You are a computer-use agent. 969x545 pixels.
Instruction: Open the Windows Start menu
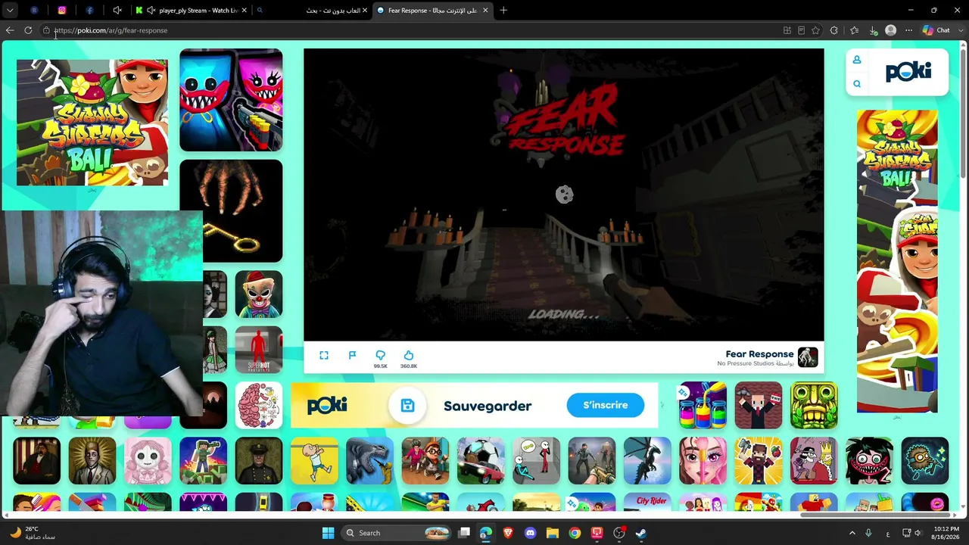(x=328, y=533)
